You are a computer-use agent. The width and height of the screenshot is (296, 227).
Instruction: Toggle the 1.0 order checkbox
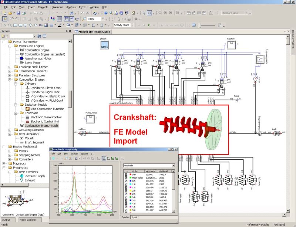[x=126, y=184]
